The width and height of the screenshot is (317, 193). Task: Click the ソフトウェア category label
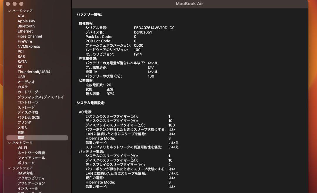click(x=22, y=168)
